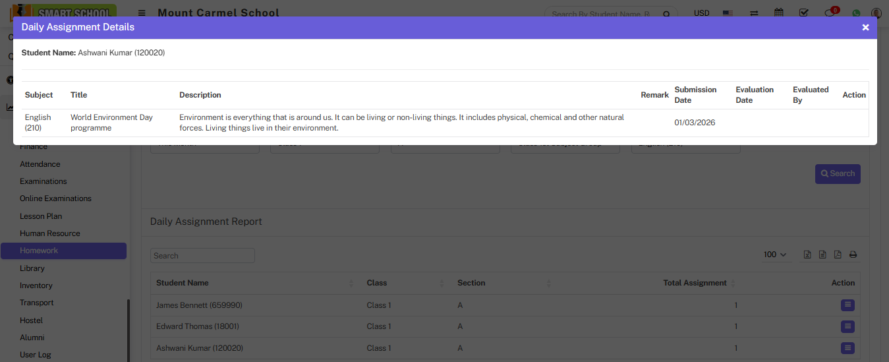
Task: Open Library in the sidebar
Action: tap(32, 268)
